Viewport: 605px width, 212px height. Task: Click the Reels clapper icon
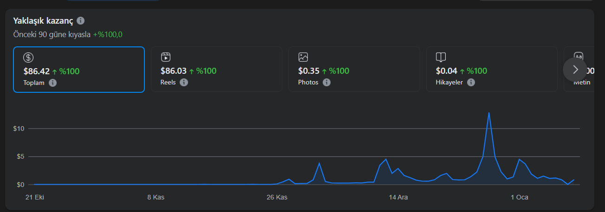point(166,57)
